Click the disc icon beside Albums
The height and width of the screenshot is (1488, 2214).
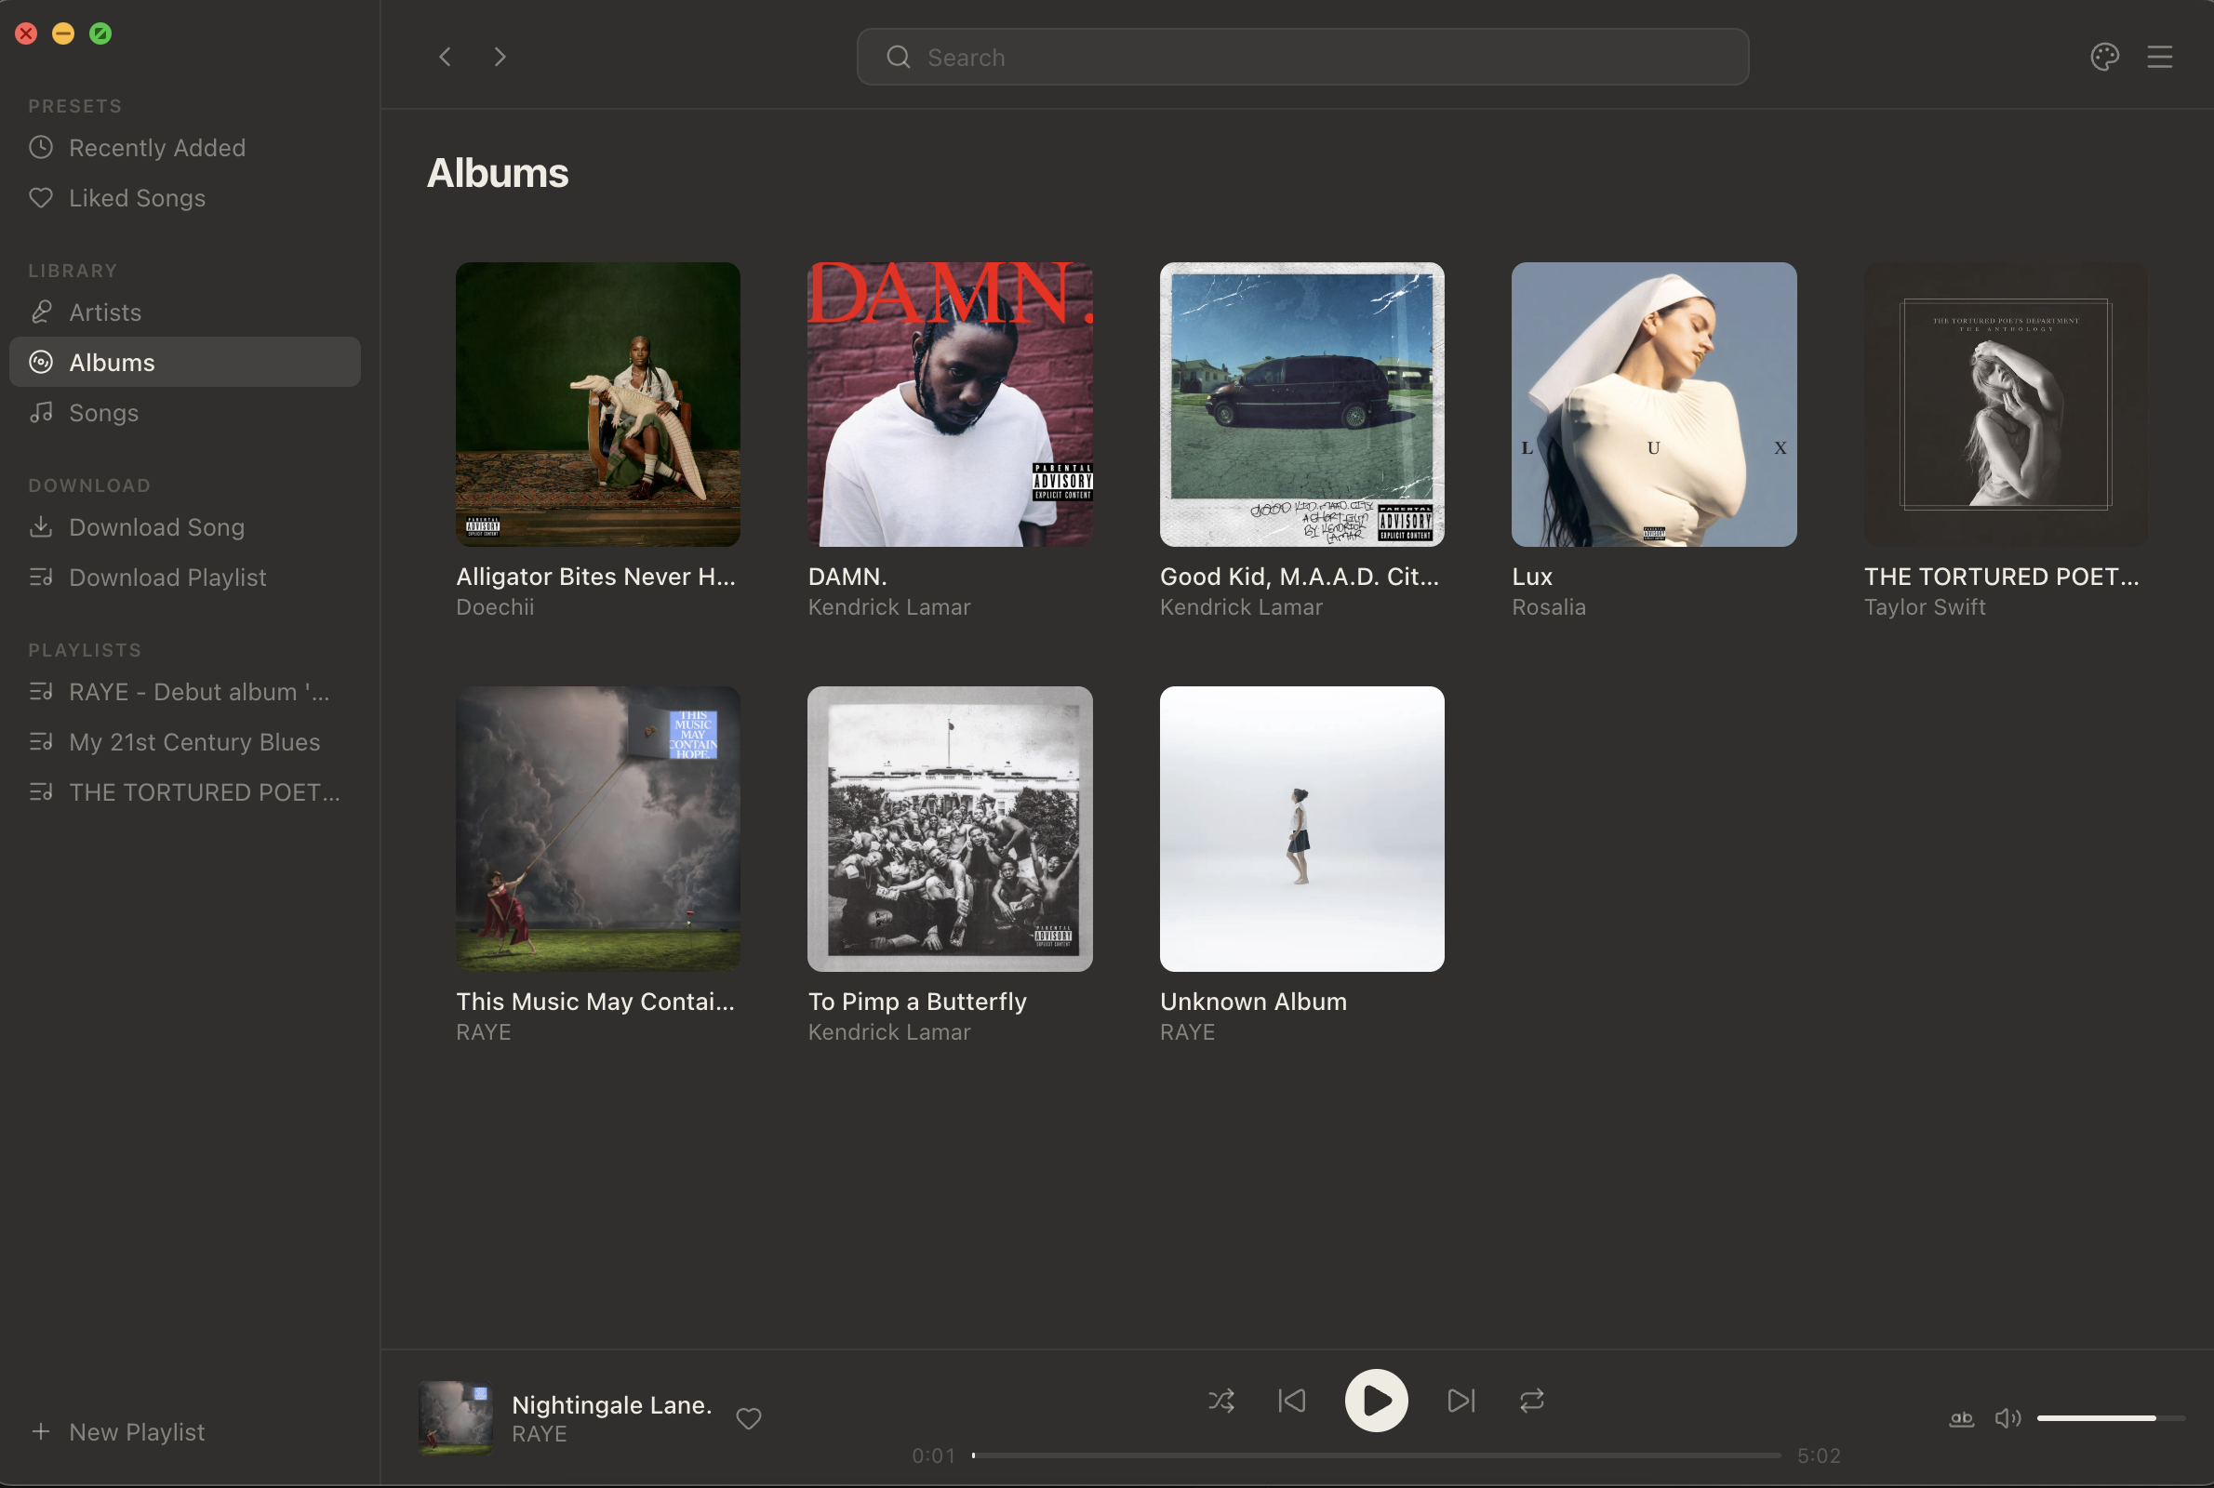coord(41,362)
